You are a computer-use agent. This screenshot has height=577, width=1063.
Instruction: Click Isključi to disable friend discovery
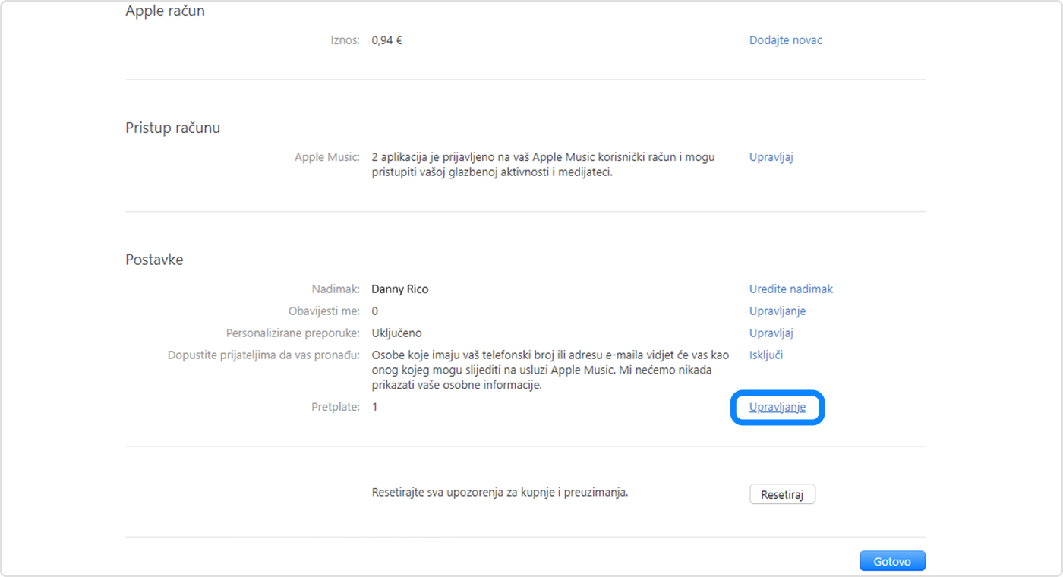tap(765, 355)
